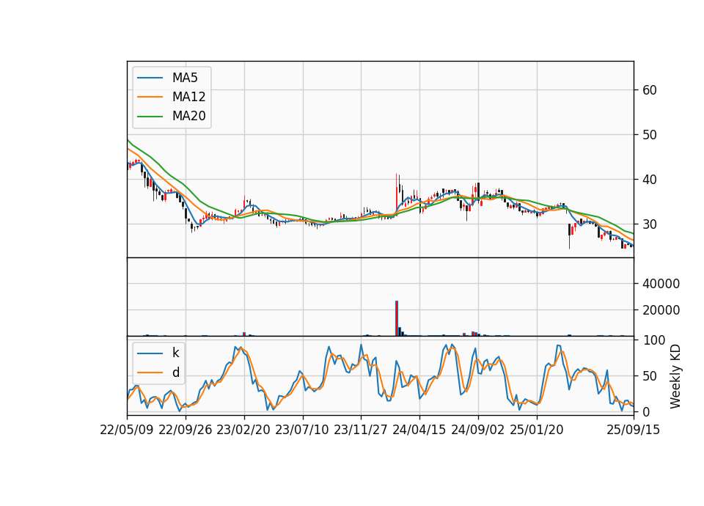Click the 23/11/27 date axis label
Screen dimensions: 704x506
point(361,430)
